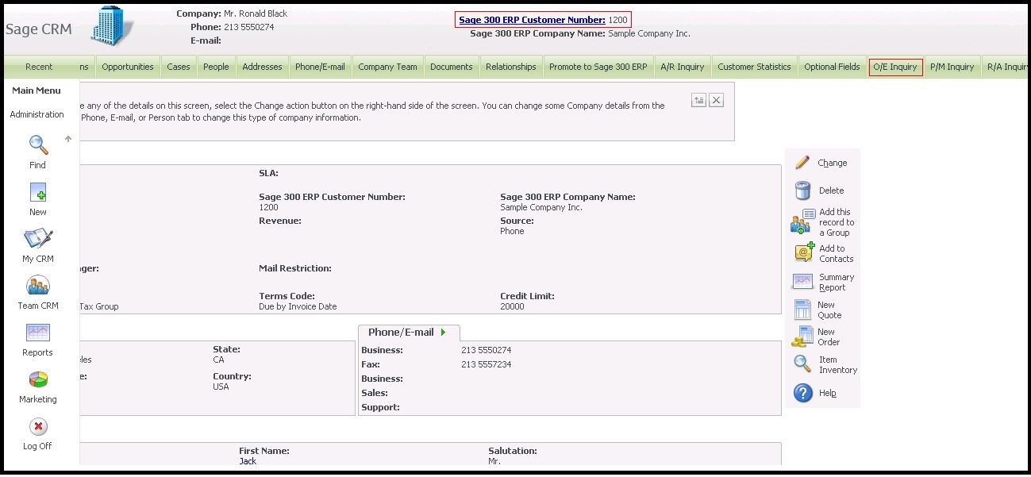Click the Sample Company Inc. value in the details panel
This screenshot has width=1031, height=477.
(541, 207)
